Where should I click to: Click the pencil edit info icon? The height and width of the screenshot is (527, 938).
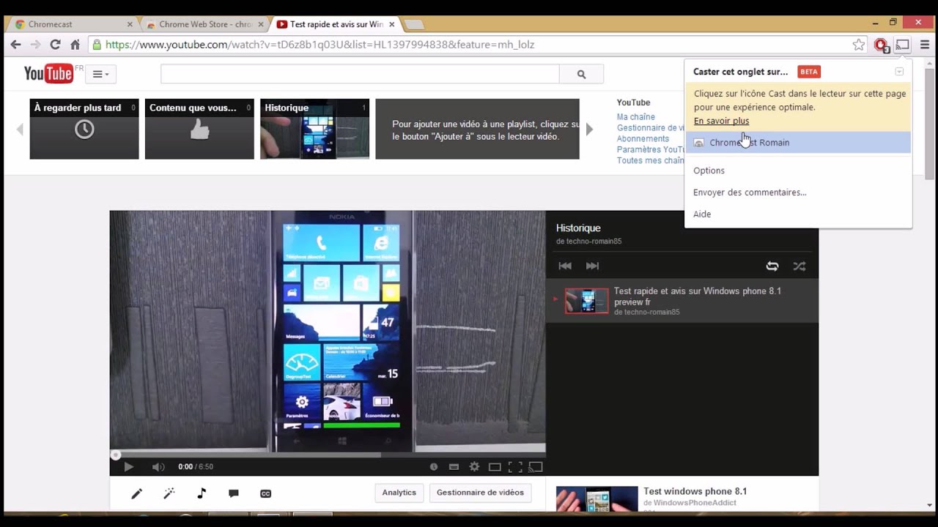point(136,493)
